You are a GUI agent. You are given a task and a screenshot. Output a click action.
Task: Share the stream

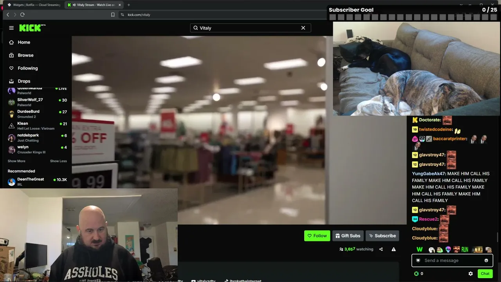pyautogui.click(x=381, y=249)
